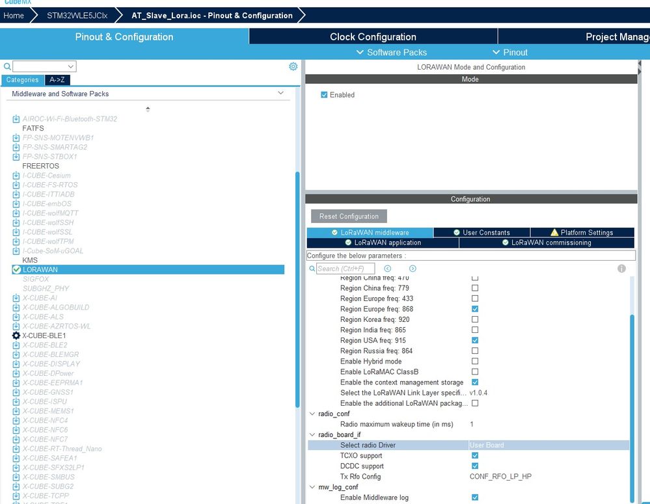The height and width of the screenshot is (504, 650).
Task: Click the download icon beside X-CUBE-ALGOBUILD
Action: [16, 307]
